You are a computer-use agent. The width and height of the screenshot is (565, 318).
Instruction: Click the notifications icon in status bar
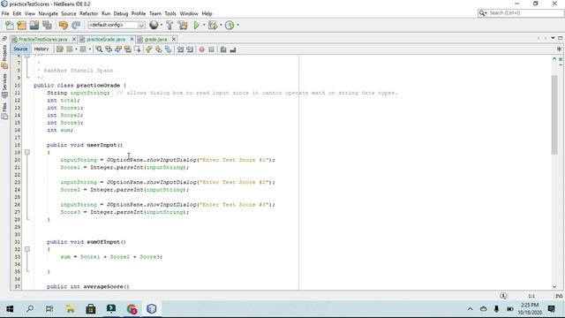(503, 296)
